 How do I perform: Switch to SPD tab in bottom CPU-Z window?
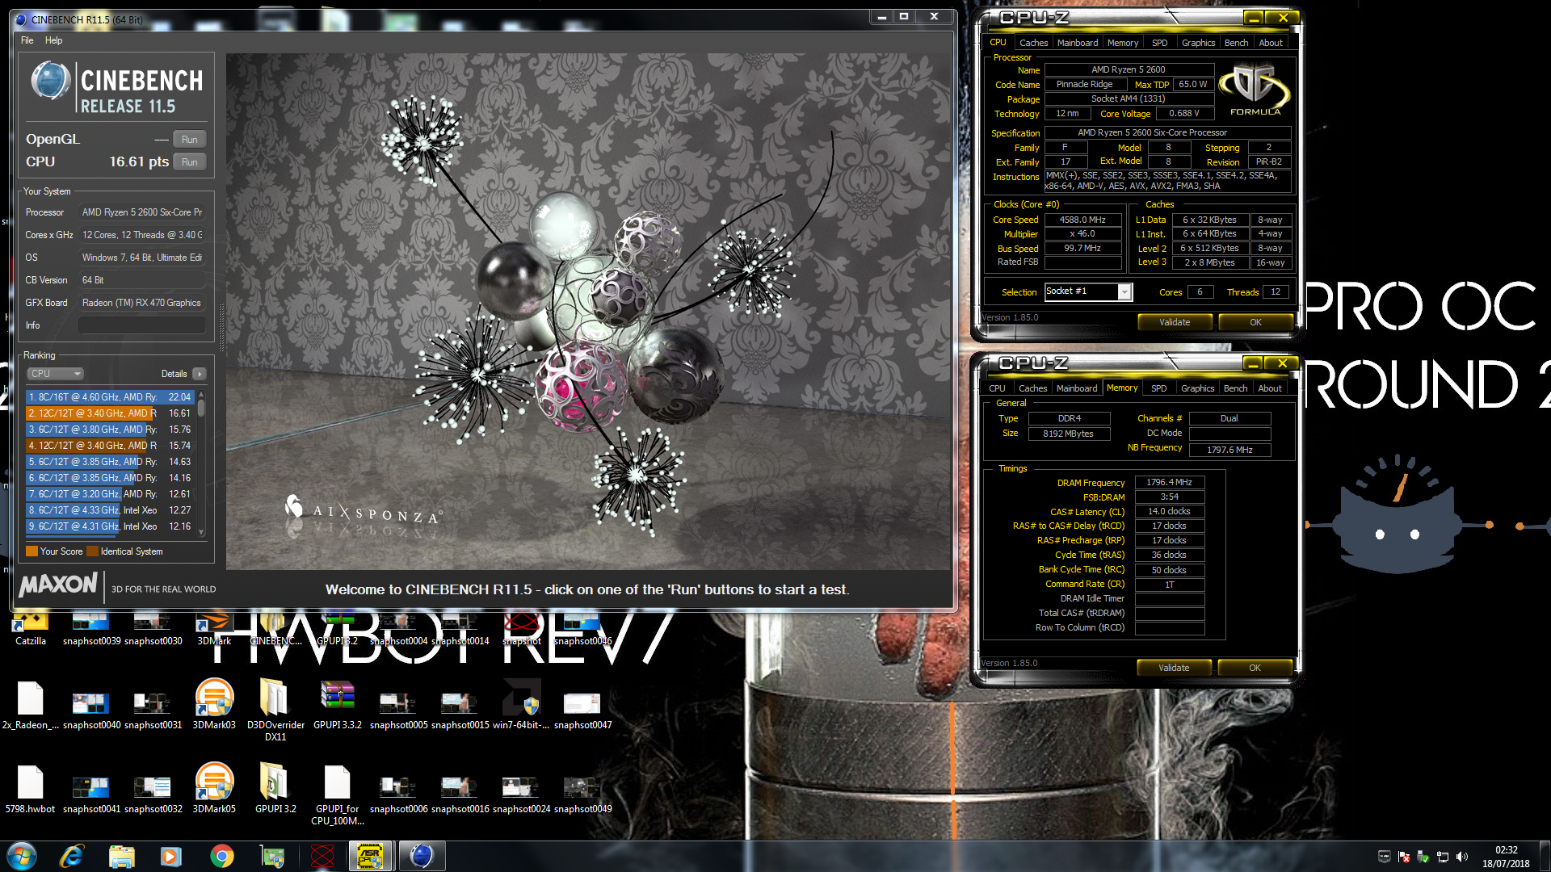click(1159, 388)
